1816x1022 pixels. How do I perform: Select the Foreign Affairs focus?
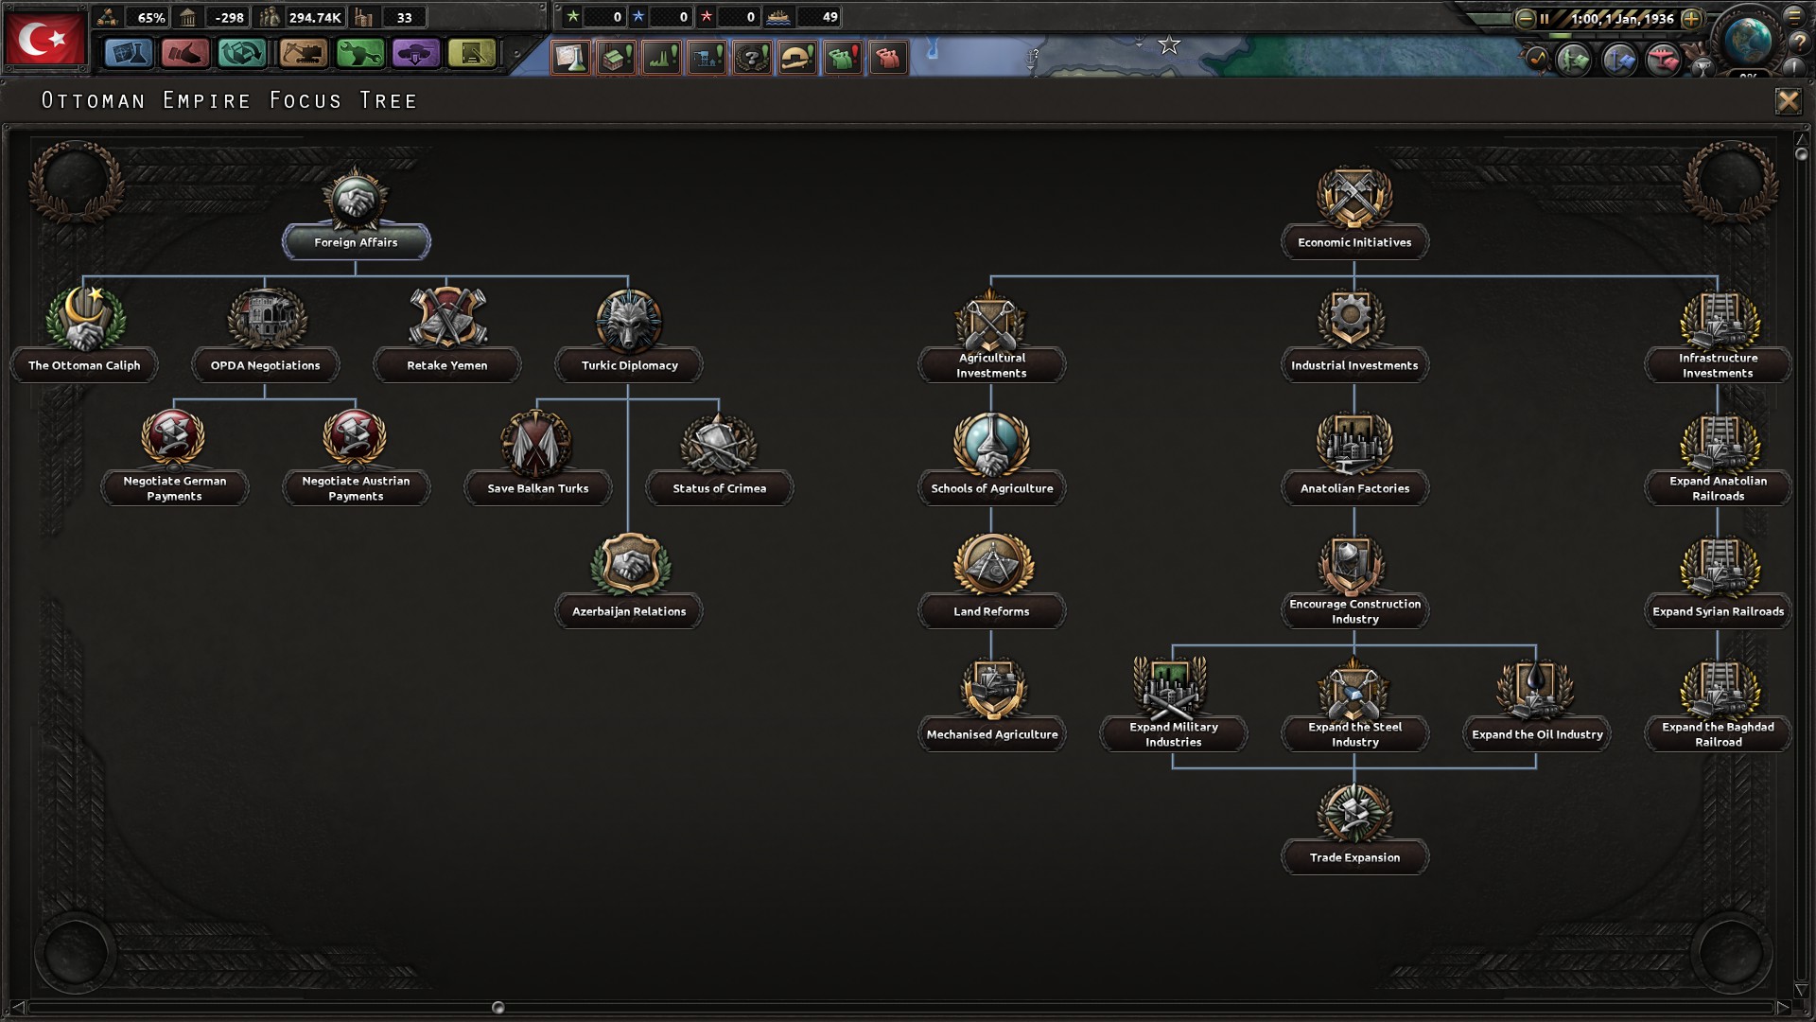356,242
